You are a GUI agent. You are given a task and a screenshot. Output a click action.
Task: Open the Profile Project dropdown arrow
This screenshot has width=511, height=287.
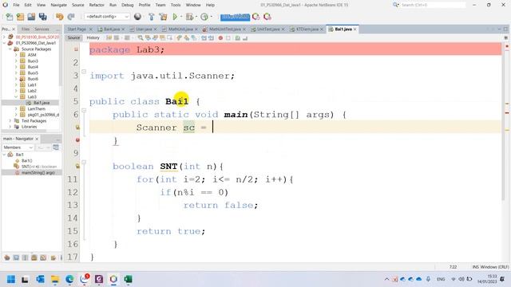point(211,17)
